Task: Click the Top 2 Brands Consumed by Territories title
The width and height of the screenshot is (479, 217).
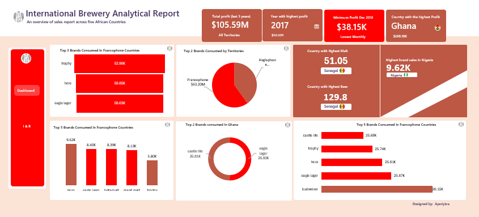Action: 214,51
